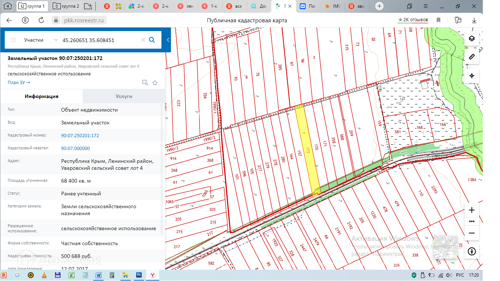500x281 pixels.
Task: Reset map orientation with compass button
Action: coord(472,251)
